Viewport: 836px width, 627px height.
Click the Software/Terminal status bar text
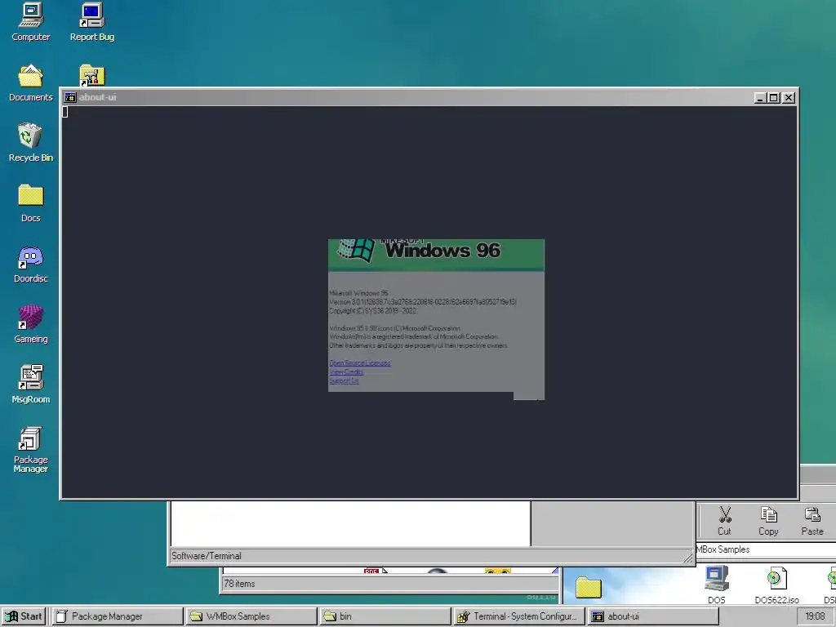(x=207, y=555)
